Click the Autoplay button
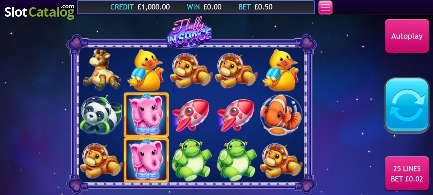Viewport: 433px width, 195px height. (x=407, y=36)
